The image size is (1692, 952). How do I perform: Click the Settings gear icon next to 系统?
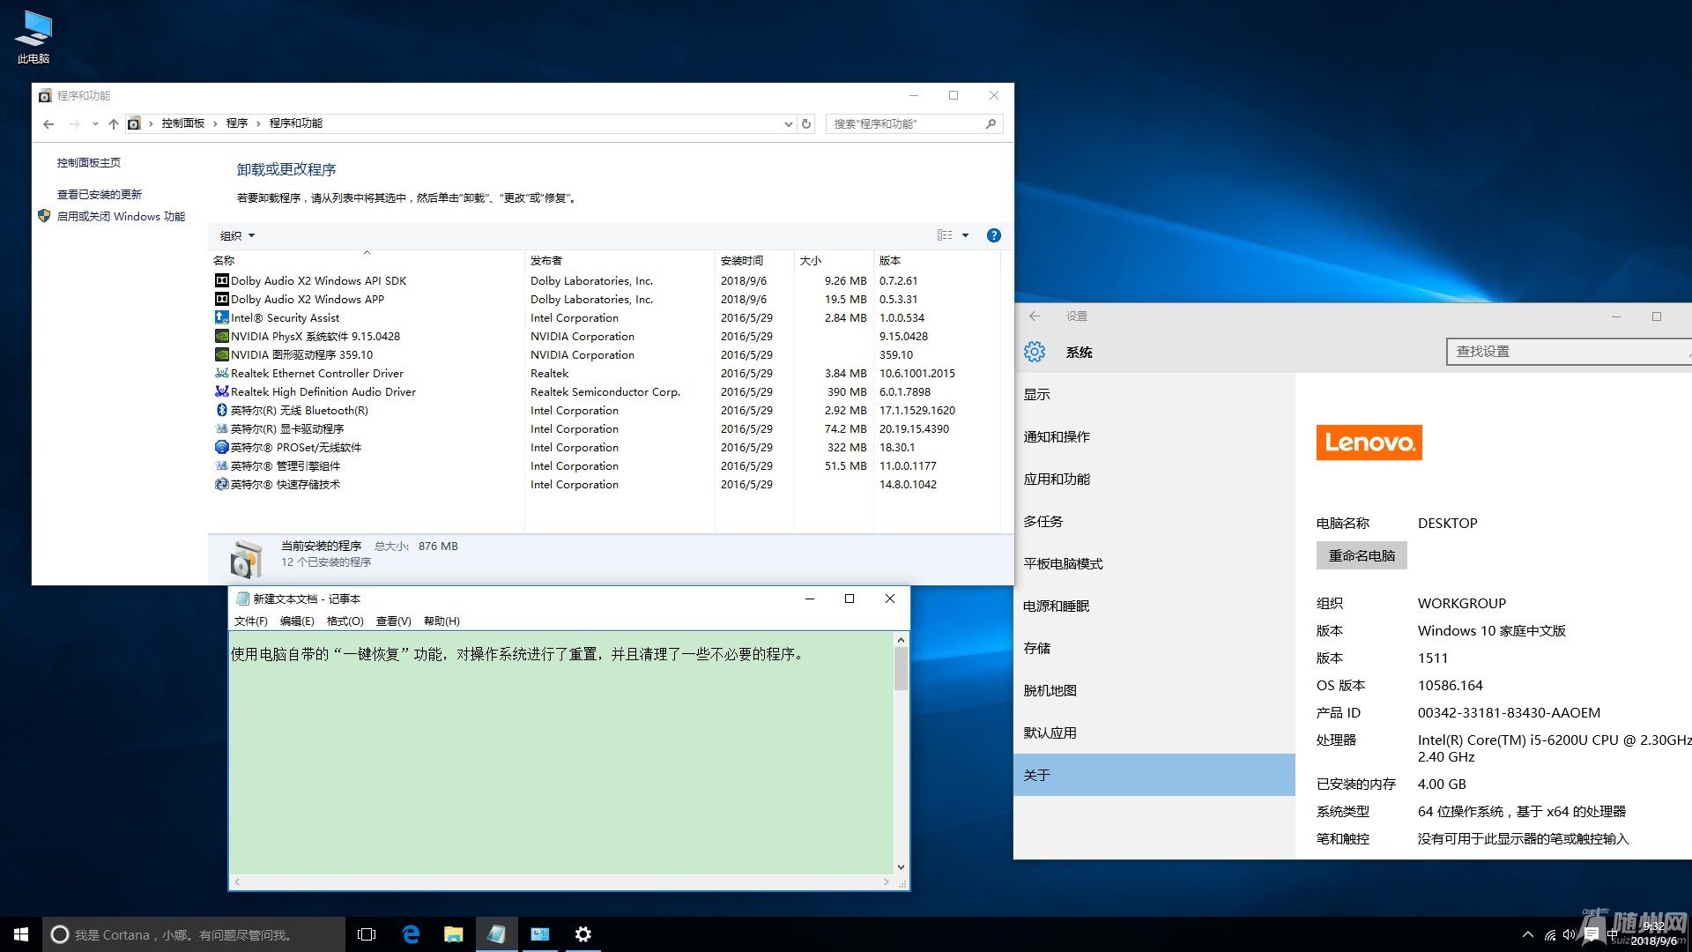1035,352
